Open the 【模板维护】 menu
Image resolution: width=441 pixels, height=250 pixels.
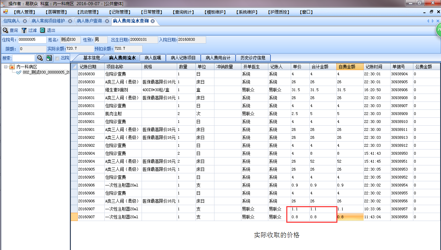[x=215, y=12]
